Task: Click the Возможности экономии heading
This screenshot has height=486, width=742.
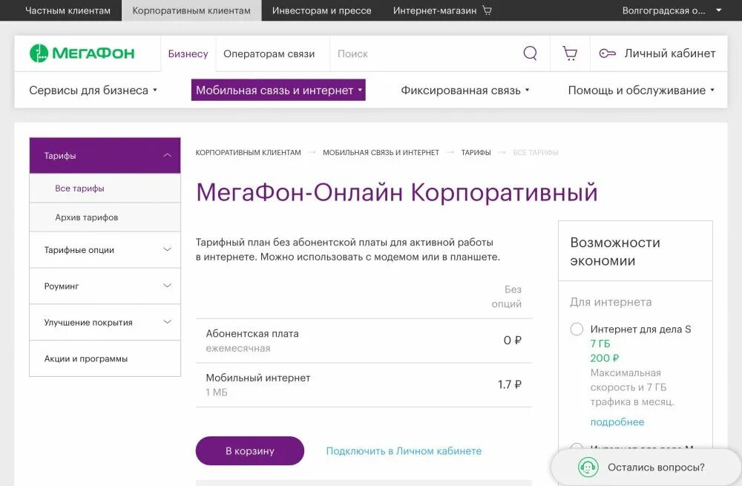Action: coord(615,252)
